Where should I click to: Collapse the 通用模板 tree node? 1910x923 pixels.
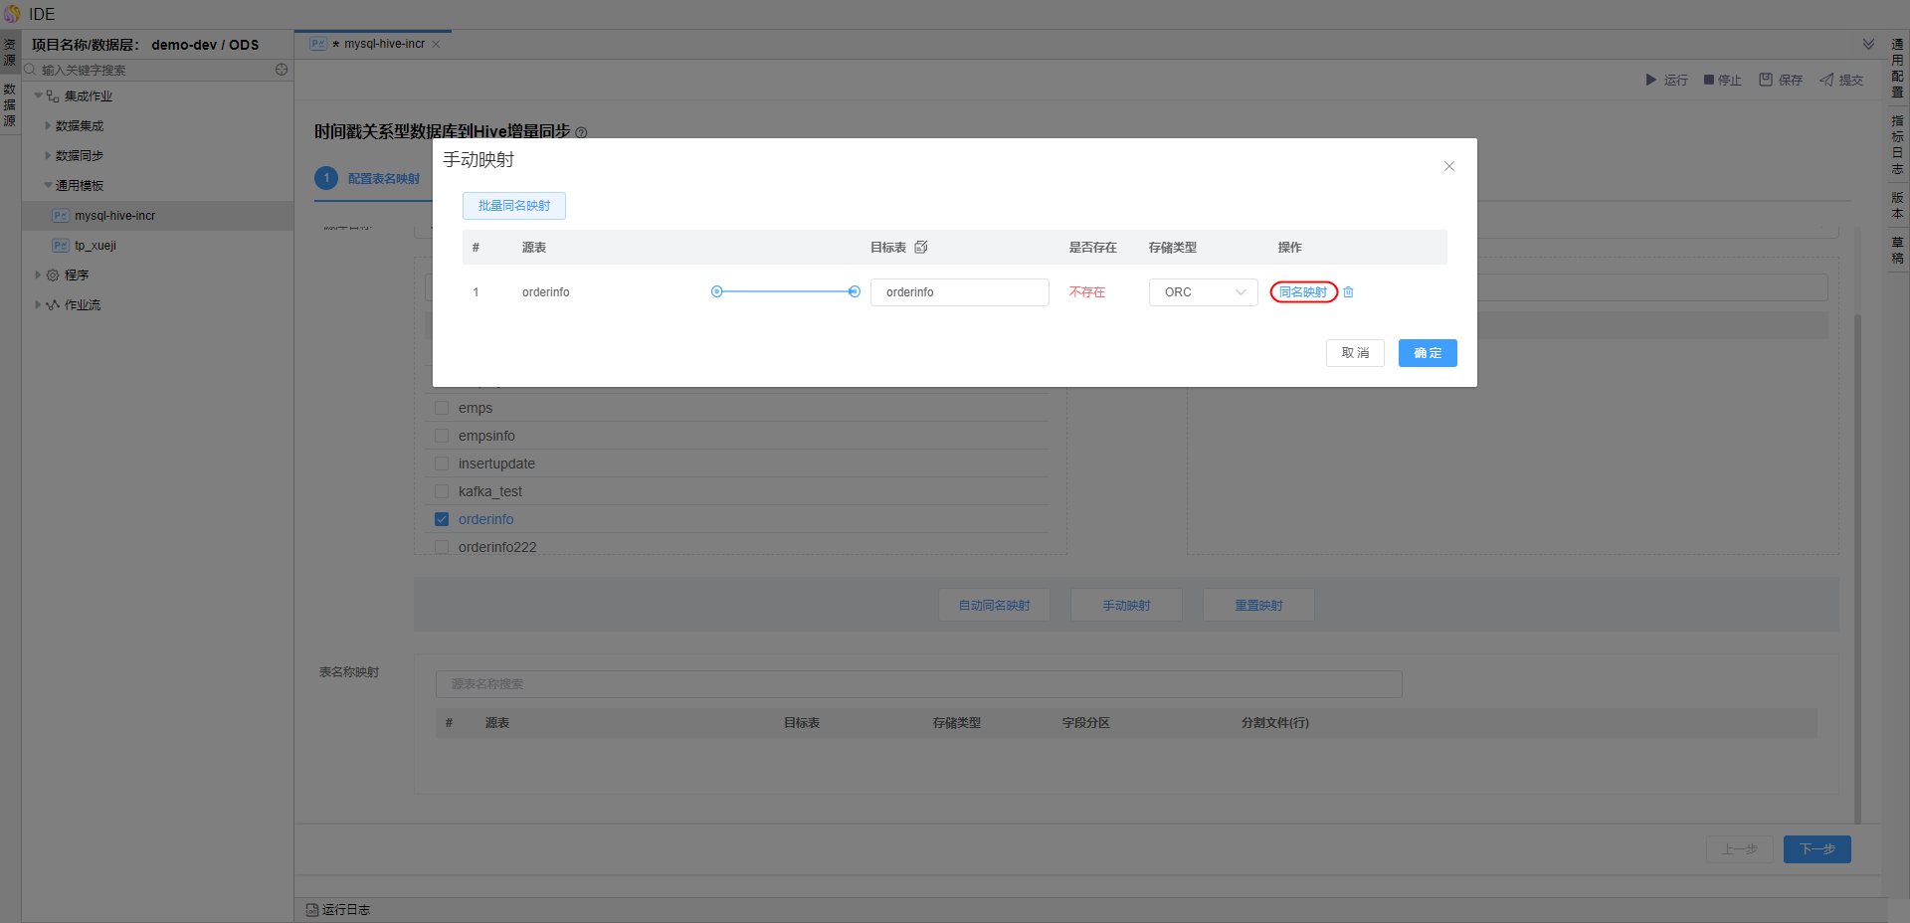tap(48, 186)
